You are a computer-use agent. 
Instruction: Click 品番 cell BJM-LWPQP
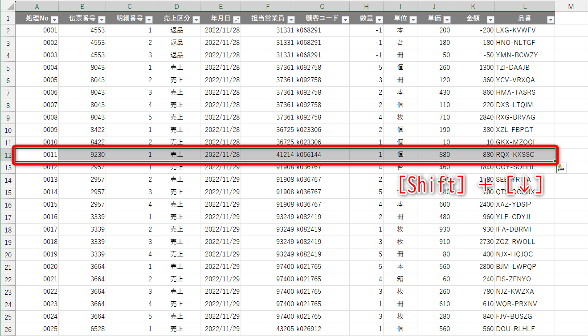click(525, 267)
